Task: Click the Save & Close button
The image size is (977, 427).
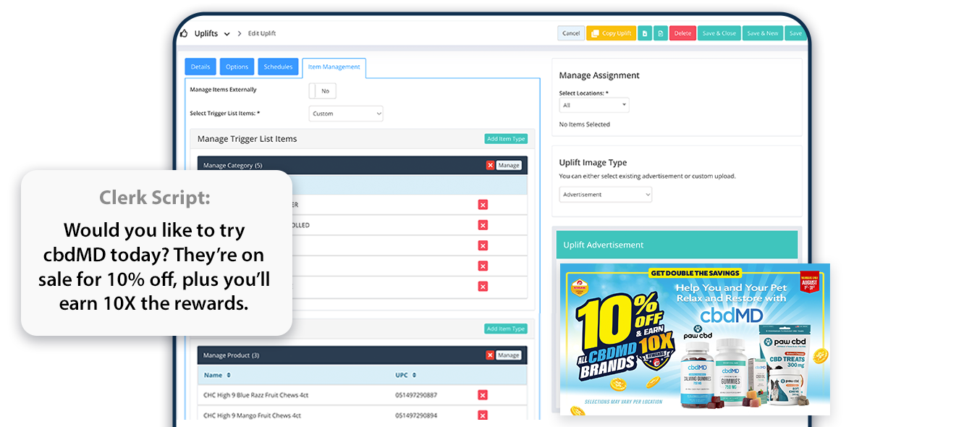Action: pyautogui.click(x=719, y=33)
